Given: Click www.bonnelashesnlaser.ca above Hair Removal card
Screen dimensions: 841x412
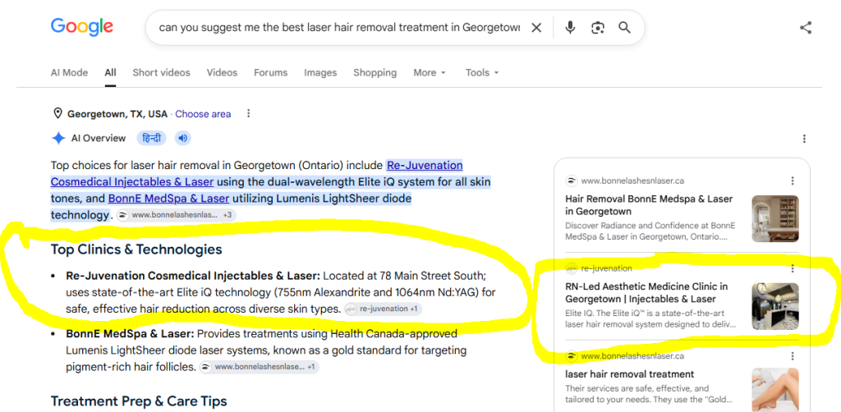Looking at the screenshot, I should pyautogui.click(x=632, y=181).
